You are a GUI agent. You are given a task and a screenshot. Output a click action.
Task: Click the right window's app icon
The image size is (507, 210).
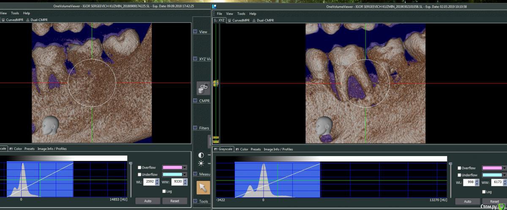tap(215, 7)
